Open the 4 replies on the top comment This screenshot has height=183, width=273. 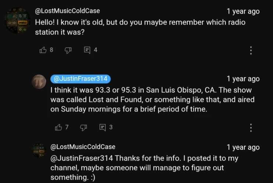point(87,50)
